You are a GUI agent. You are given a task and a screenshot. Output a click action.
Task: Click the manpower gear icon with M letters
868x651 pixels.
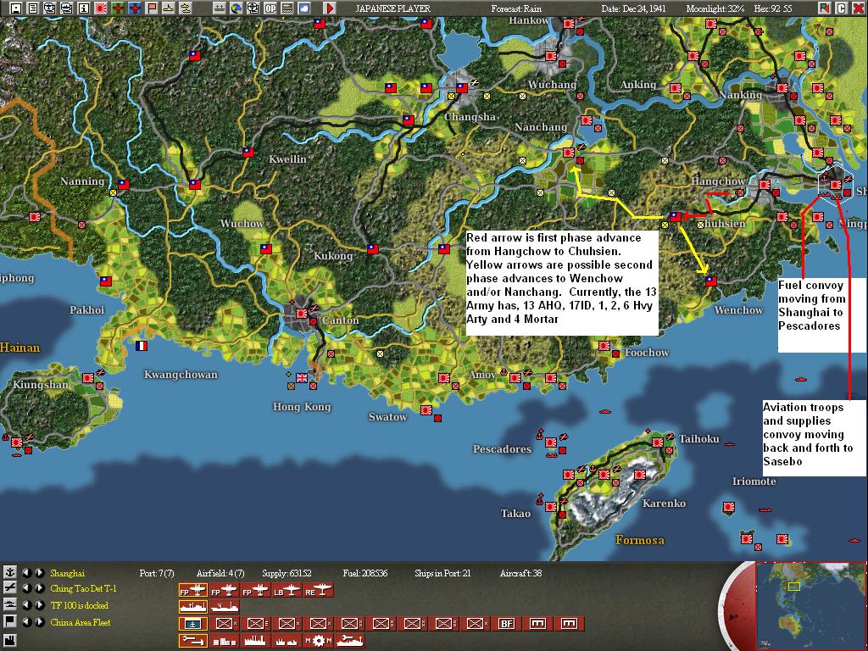pyautogui.click(x=319, y=641)
